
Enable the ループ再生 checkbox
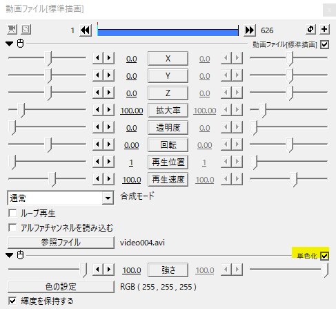click(x=12, y=213)
